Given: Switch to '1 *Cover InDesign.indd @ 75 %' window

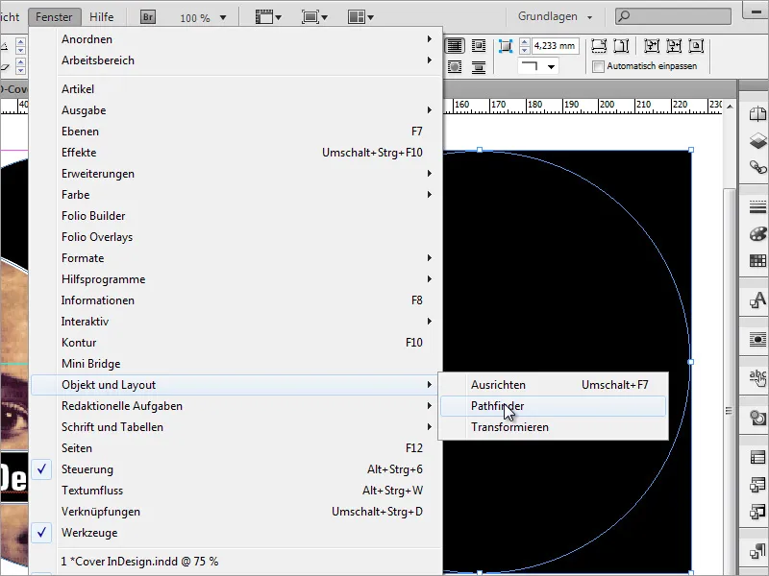Looking at the screenshot, I should tap(236, 562).
